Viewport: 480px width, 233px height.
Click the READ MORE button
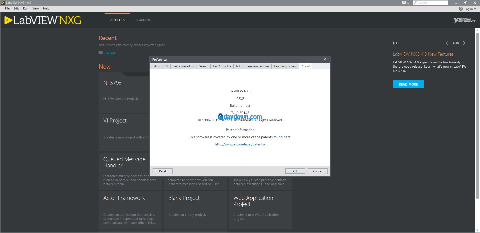click(x=408, y=84)
